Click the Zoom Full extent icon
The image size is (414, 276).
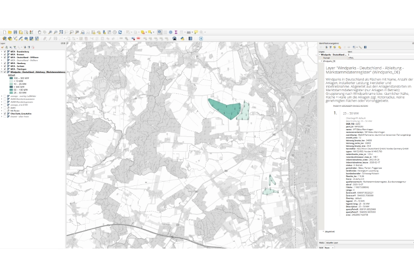(x=61, y=32)
